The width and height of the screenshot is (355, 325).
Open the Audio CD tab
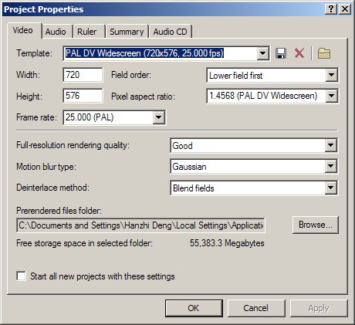coord(171,32)
